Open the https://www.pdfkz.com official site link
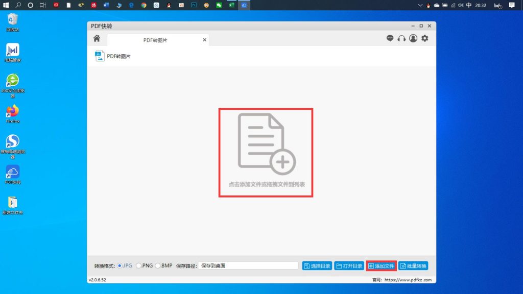The image size is (523, 294). click(408, 280)
